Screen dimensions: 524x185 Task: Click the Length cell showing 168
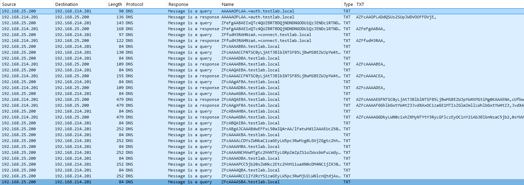(120, 29)
